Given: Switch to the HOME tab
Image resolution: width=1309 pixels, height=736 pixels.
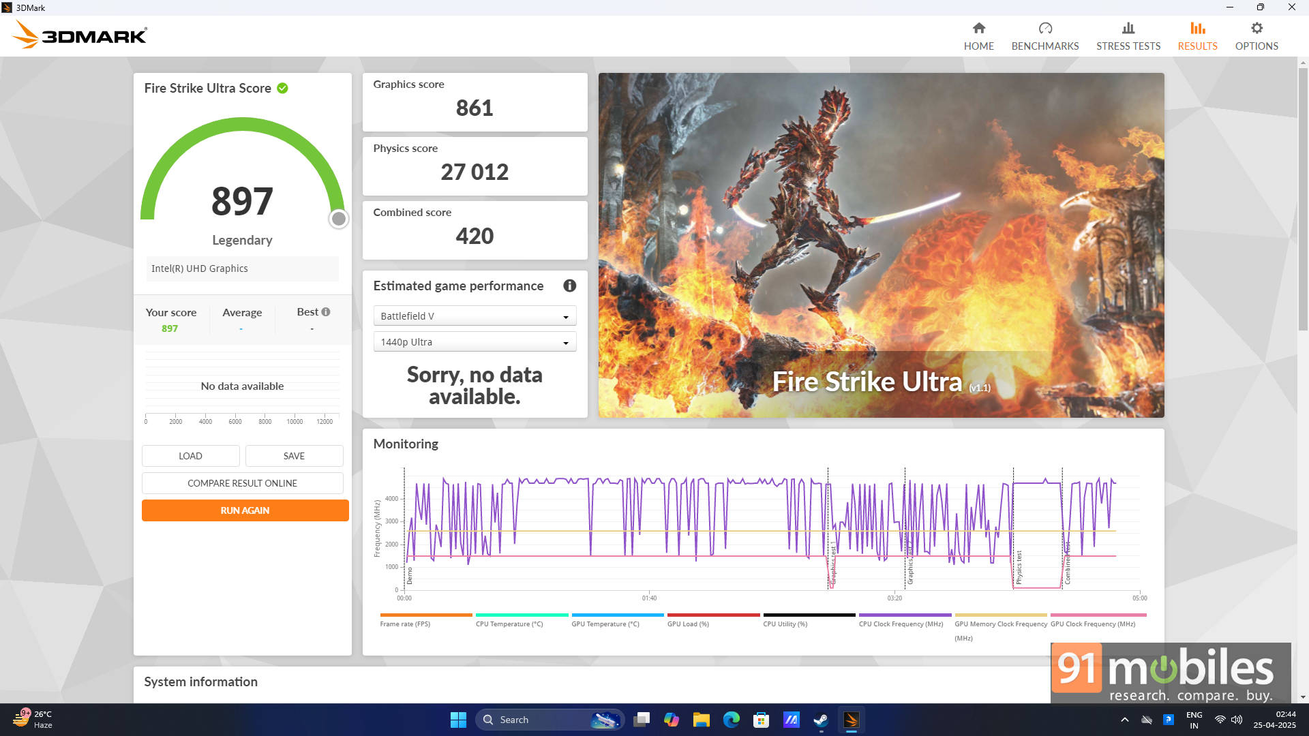Looking at the screenshot, I should (978, 46).
